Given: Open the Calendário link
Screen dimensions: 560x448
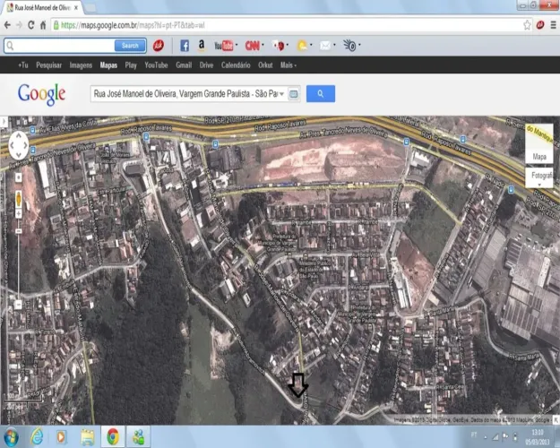Looking at the screenshot, I should 236,65.
